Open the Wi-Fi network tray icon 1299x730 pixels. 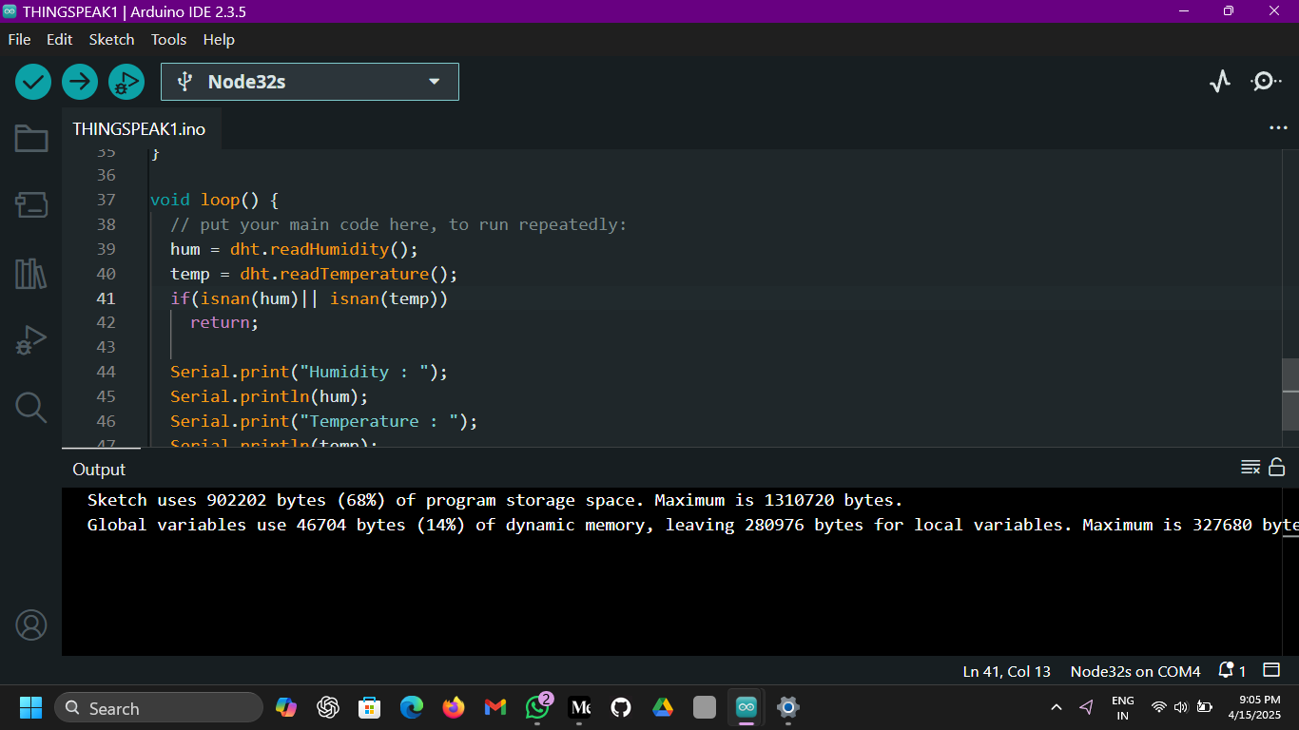(x=1158, y=707)
